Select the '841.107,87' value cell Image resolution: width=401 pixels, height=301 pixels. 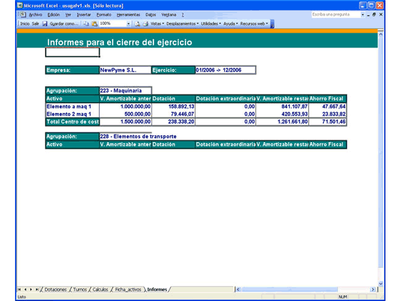tap(282, 106)
